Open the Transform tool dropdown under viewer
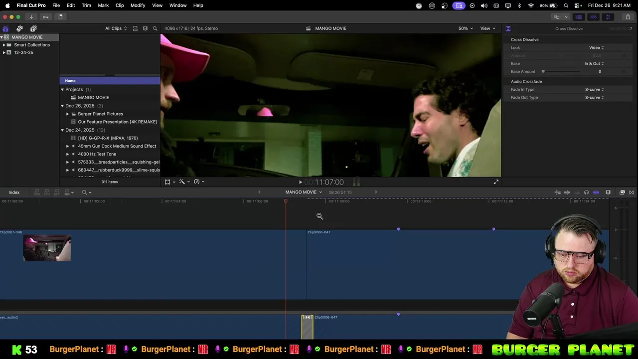638x359 pixels. (170, 182)
